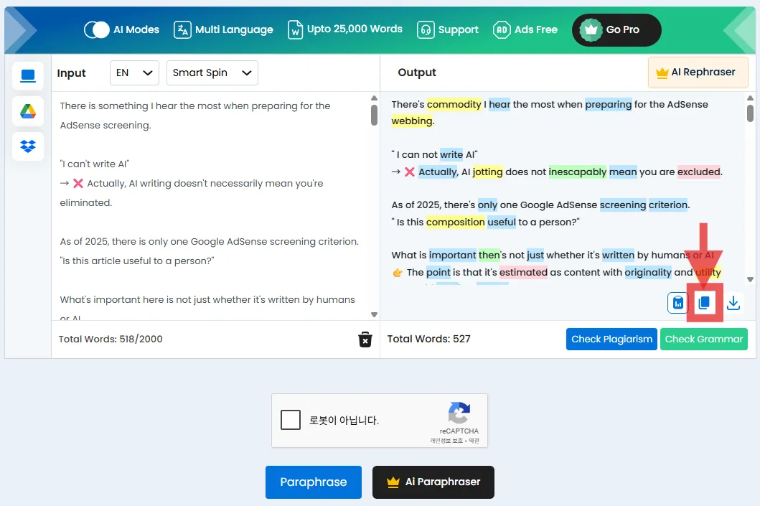This screenshot has height=506, width=760.
Task: Click the AI Rephraser button
Action: pyautogui.click(x=698, y=72)
